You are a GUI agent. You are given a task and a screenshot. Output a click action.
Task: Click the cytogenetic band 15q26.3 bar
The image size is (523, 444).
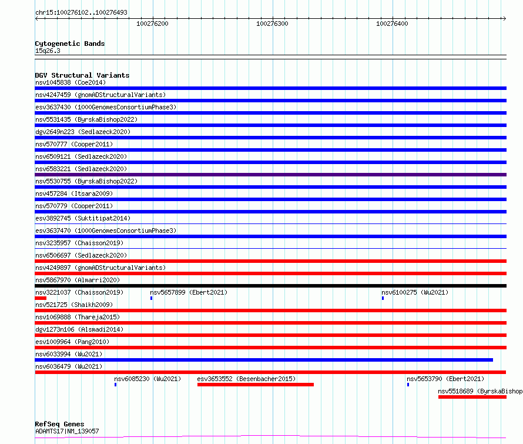click(x=270, y=57)
